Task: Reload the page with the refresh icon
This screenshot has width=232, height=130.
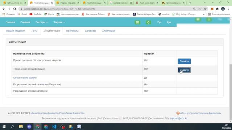Action: [x=14, y=9]
